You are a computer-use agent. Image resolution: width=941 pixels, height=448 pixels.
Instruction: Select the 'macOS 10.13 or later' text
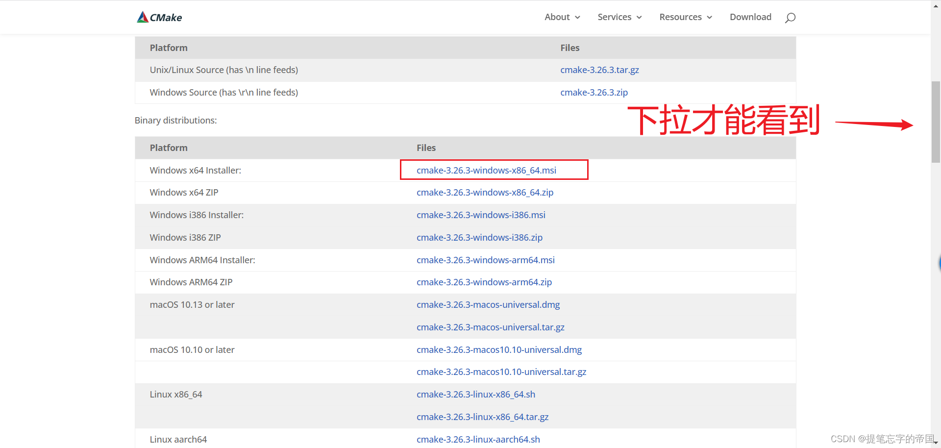tap(192, 305)
